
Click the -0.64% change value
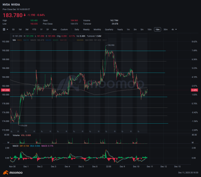(x=41, y=15)
